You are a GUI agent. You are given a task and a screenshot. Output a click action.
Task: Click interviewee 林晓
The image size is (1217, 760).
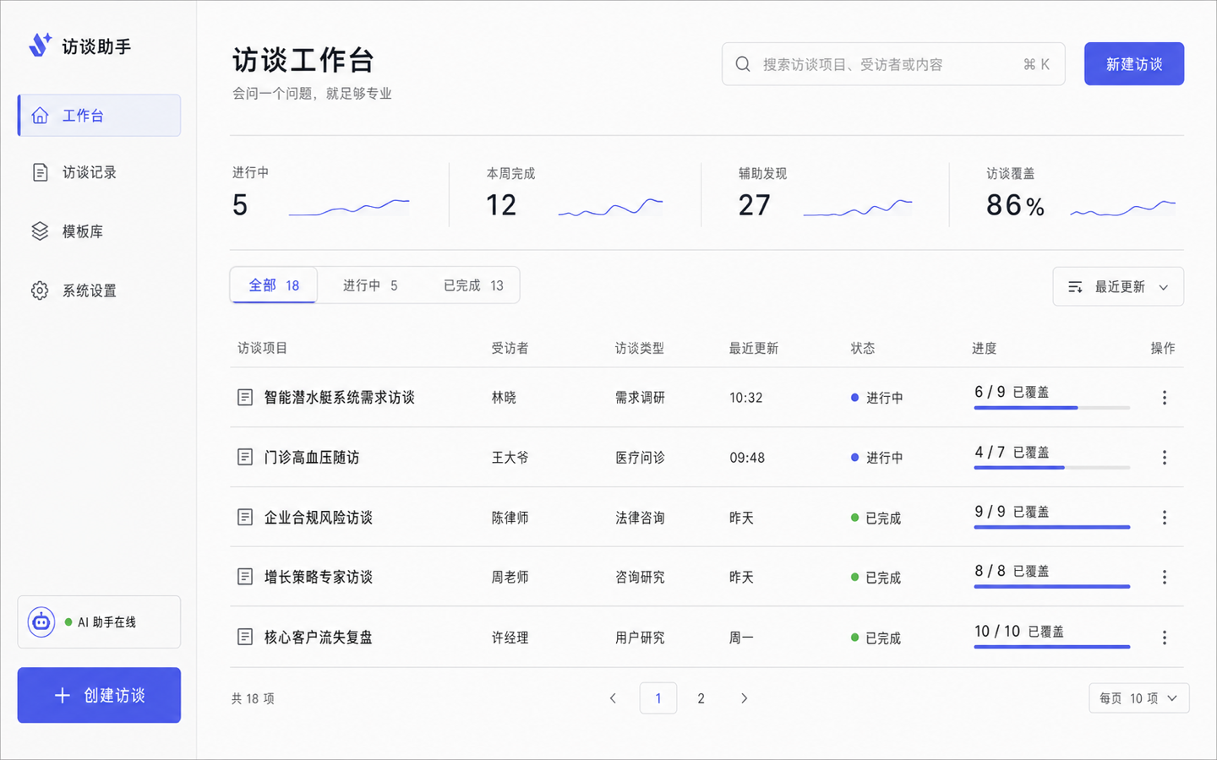504,398
